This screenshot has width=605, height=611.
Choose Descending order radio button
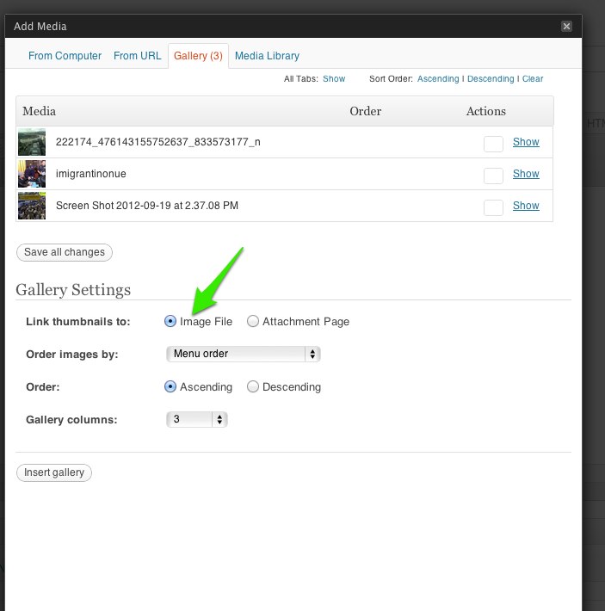(253, 386)
